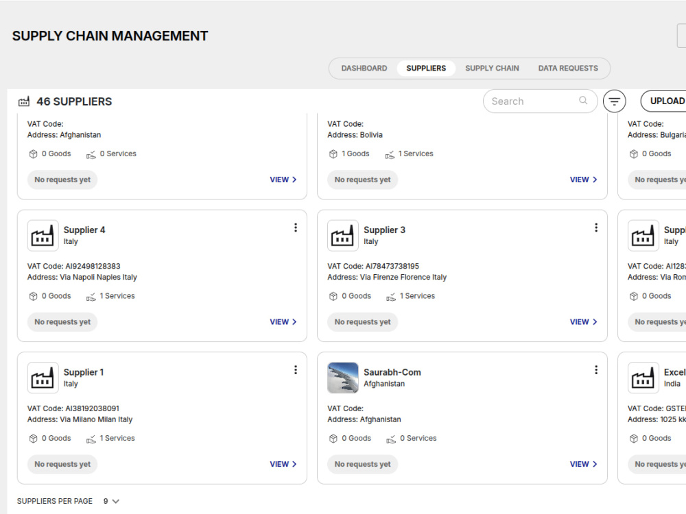This screenshot has height=514, width=686.
Task: Click the Upload button
Action: pos(663,101)
